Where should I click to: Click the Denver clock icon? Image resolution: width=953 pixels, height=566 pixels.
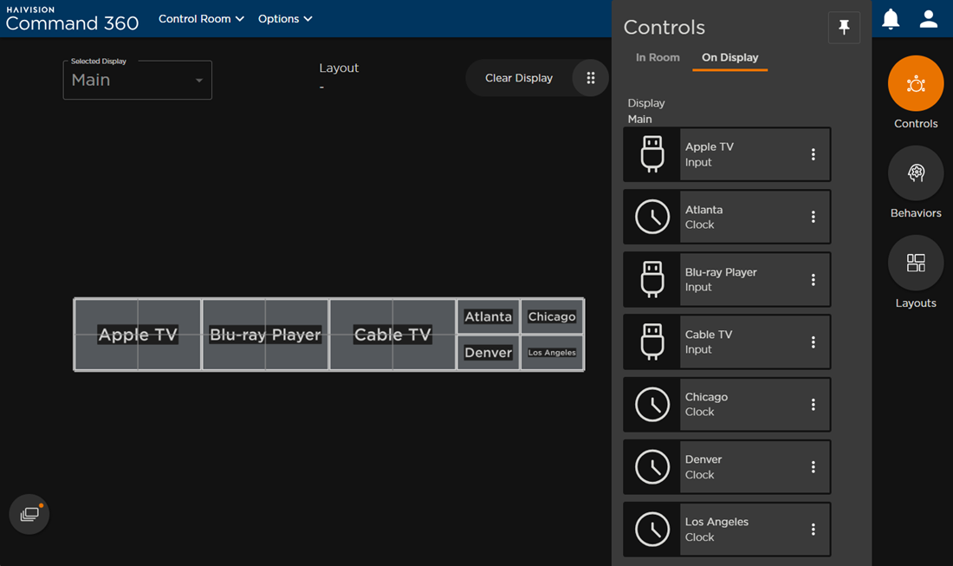pos(652,467)
